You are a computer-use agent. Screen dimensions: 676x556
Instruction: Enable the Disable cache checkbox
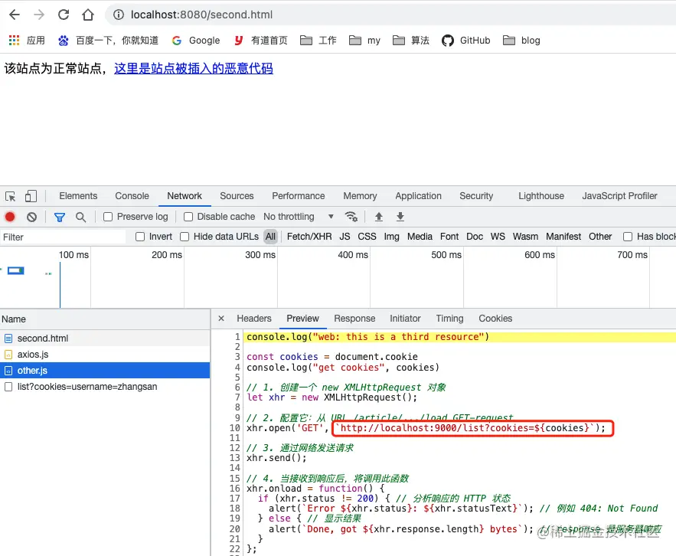[x=188, y=217]
